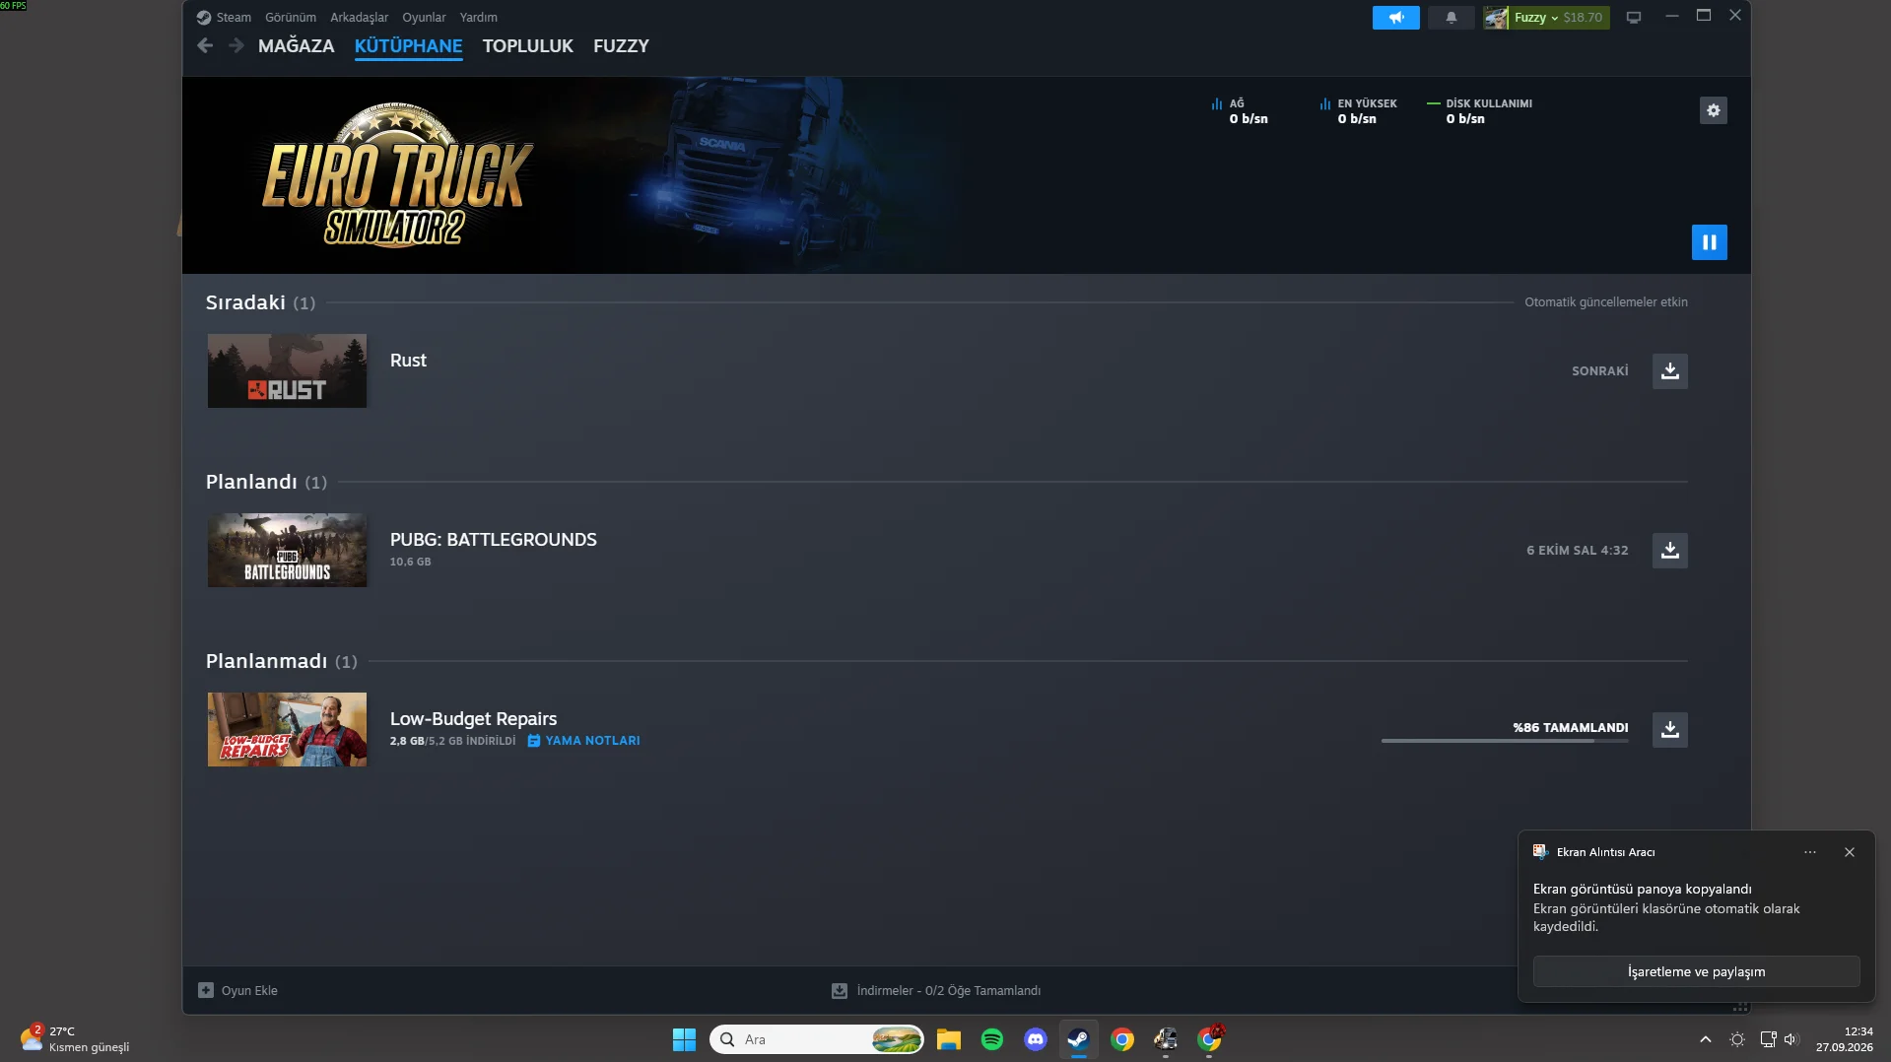Screen dimensions: 1891x1062
Task: Dismiss the Ekran Alıntısı Aracı notification
Action: tap(1849, 853)
